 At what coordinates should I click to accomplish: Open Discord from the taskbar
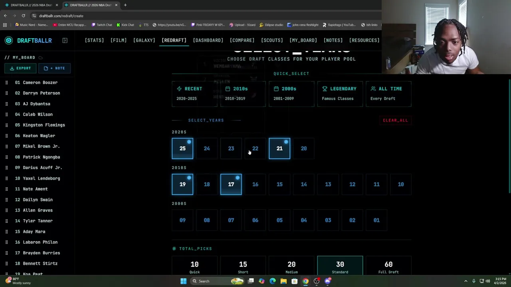coord(327,281)
